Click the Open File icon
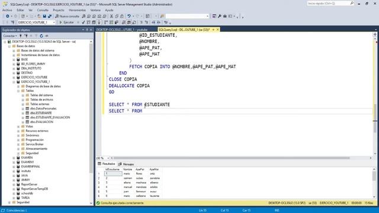 coord(39,16)
